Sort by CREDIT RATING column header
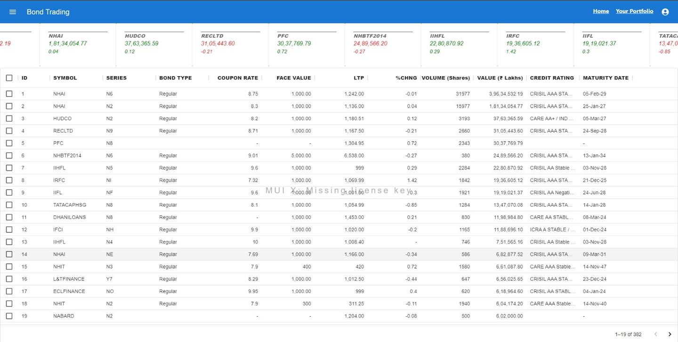The image size is (678, 342). coord(552,78)
